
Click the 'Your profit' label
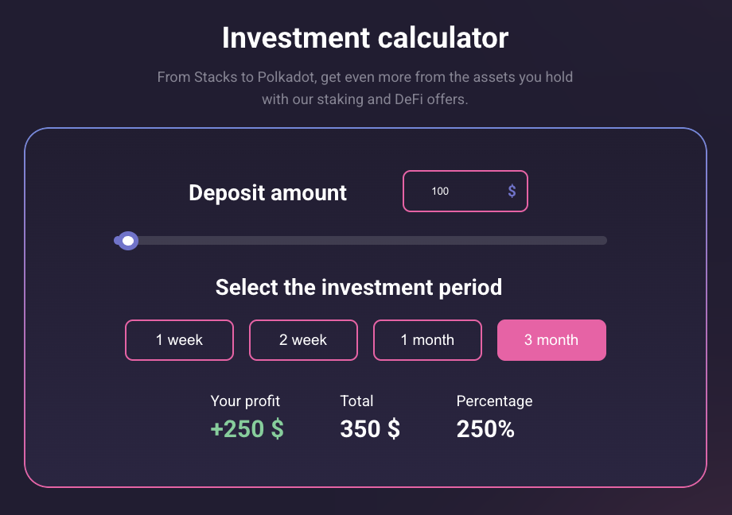(x=245, y=401)
